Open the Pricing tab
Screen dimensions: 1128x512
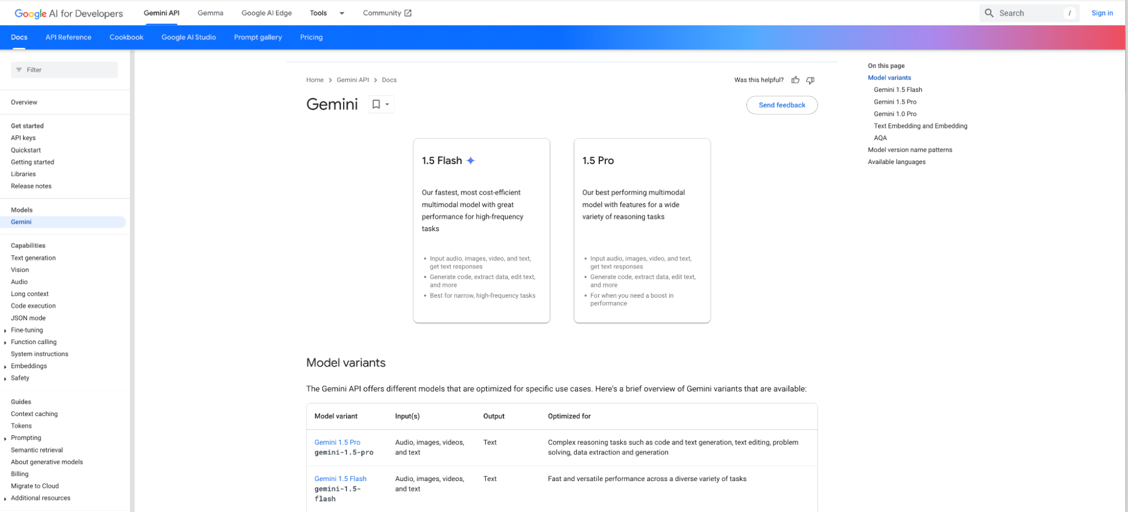pyautogui.click(x=311, y=37)
